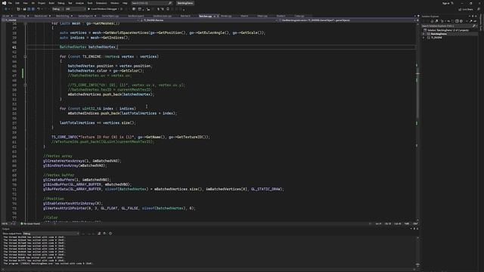The height and width of the screenshot is (272, 484).
Task: Click the editor vertical scrollbar
Action: tap(418, 120)
